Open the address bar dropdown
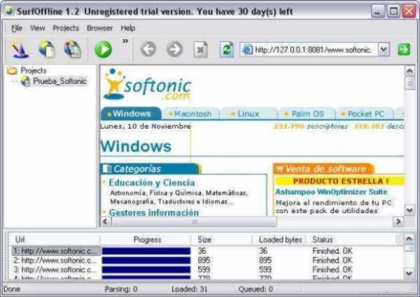 tap(384, 49)
